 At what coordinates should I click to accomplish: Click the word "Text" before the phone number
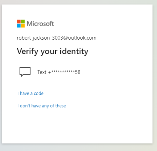42,72
